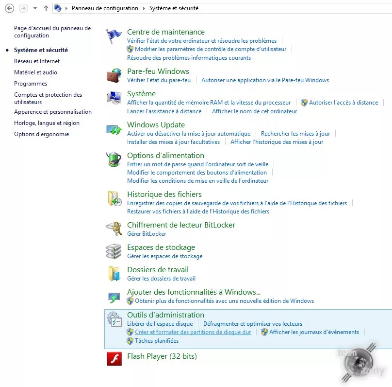Viewport: 392px width, 387px height.
Task: Click Lancer l'assistance à distance
Action: click(164, 111)
